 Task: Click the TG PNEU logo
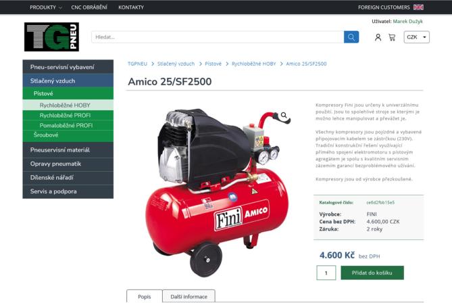51,37
